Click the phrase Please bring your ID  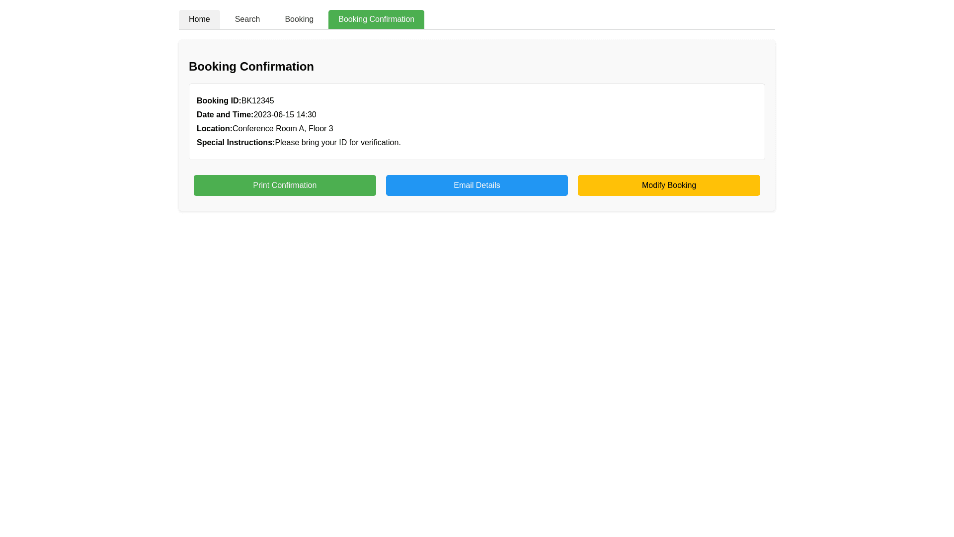coord(311,143)
